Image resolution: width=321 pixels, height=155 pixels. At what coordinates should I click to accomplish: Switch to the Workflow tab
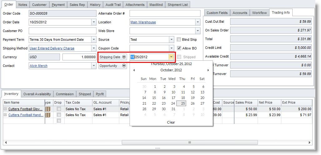coord(259,13)
